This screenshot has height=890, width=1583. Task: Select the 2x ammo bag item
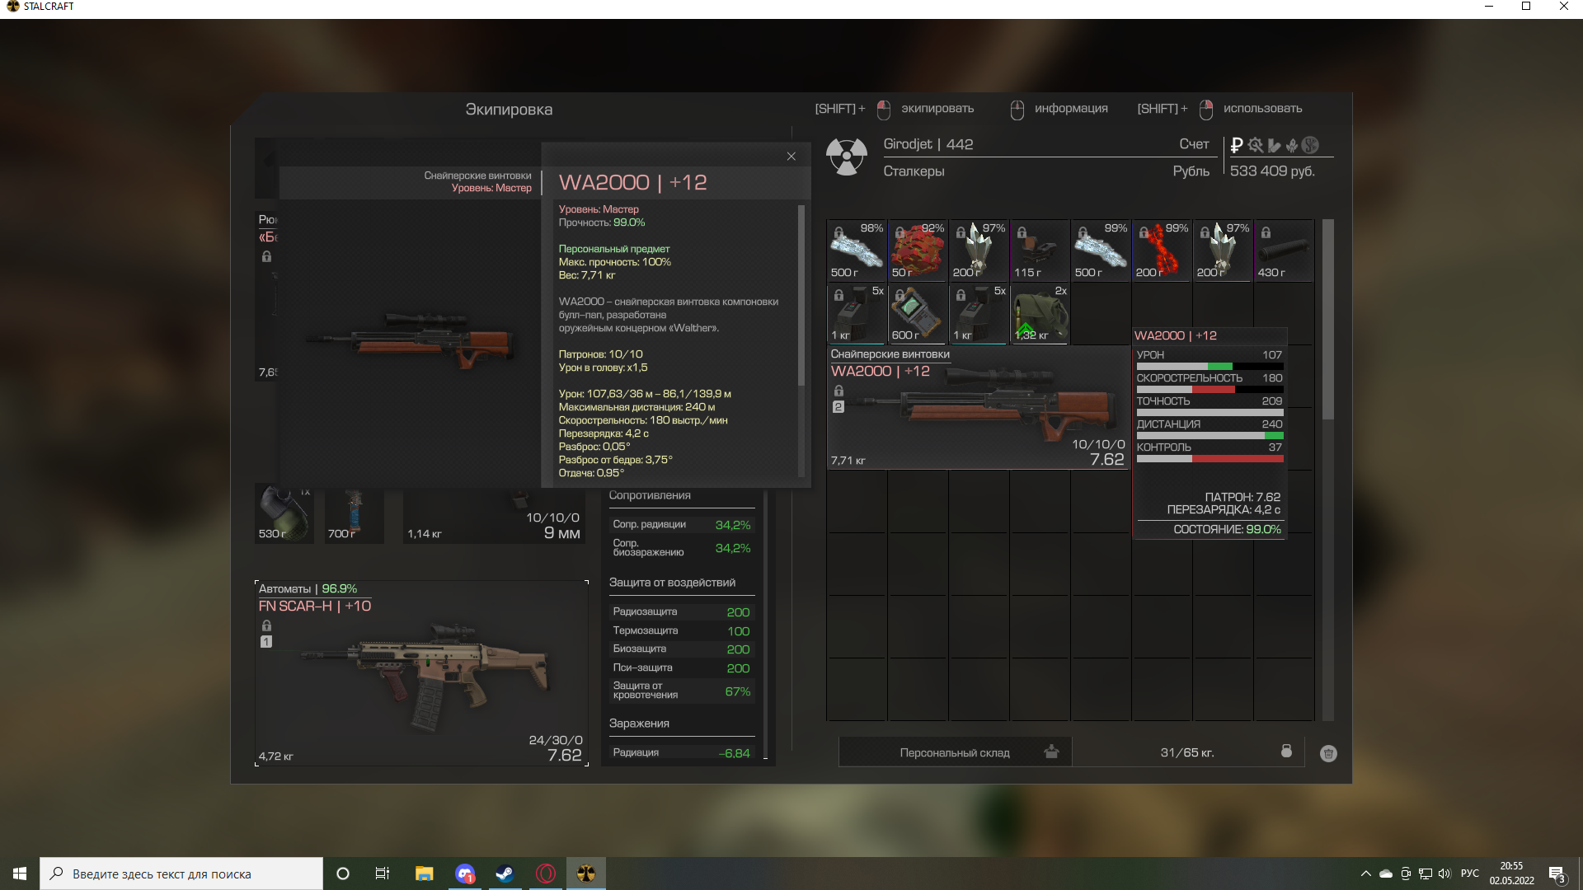point(1040,313)
